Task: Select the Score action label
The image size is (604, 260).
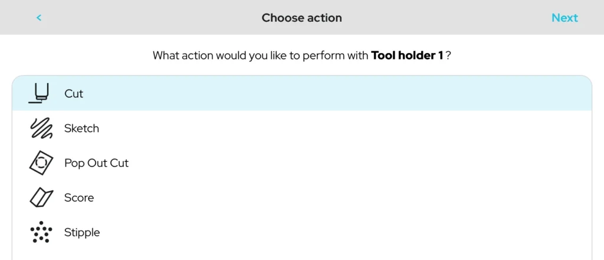Action: coord(79,198)
